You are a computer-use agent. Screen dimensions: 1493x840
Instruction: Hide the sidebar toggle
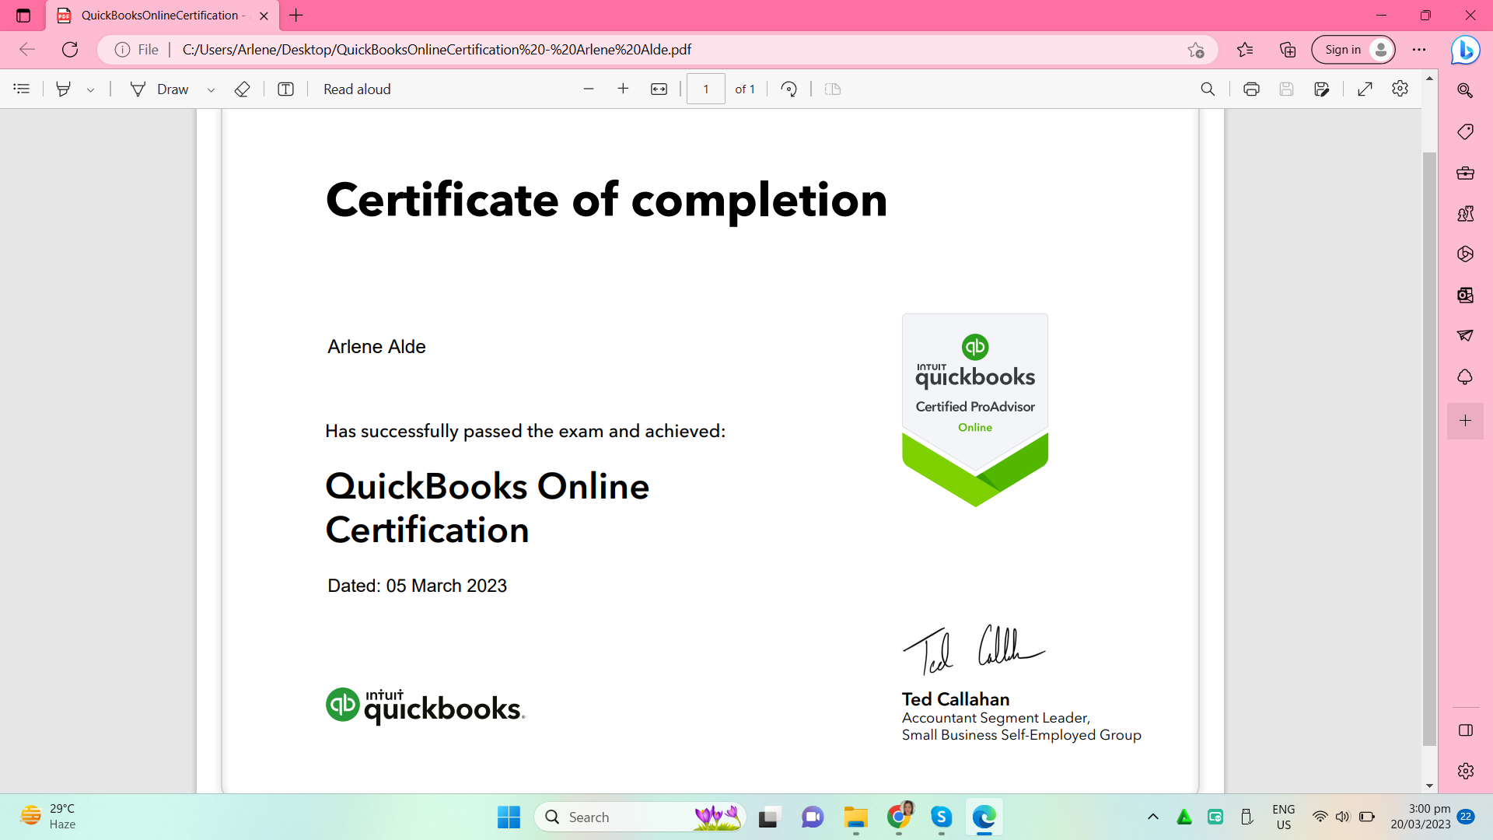point(1465,730)
